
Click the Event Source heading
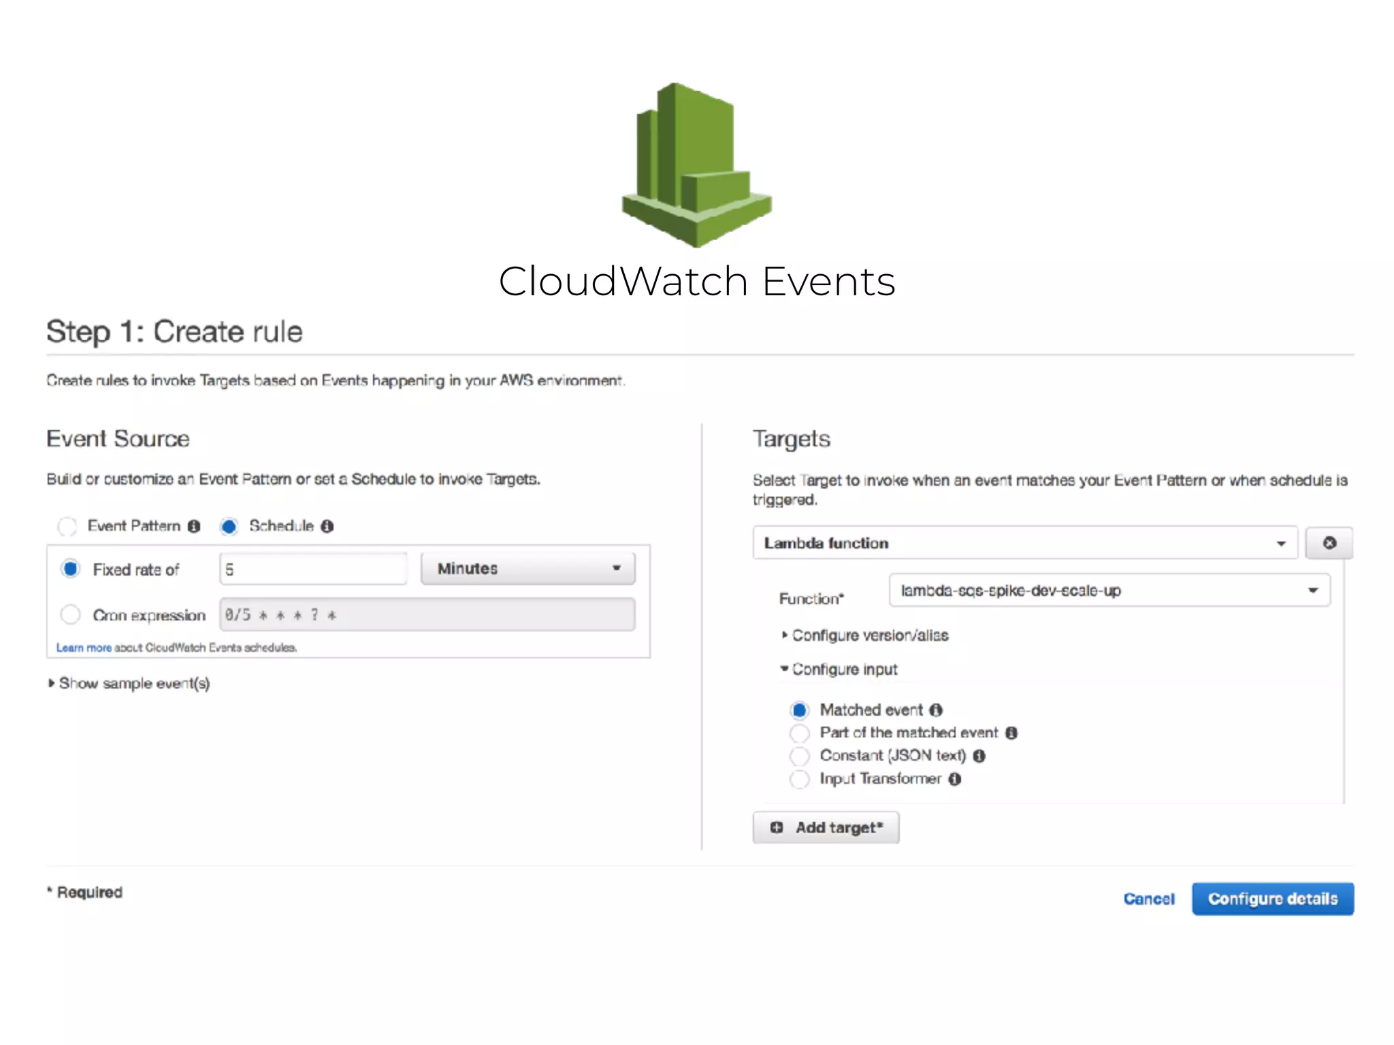click(x=118, y=439)
